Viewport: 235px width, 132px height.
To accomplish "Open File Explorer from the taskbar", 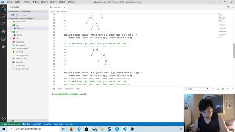I will pyautogui.click(x=102, y=129).
